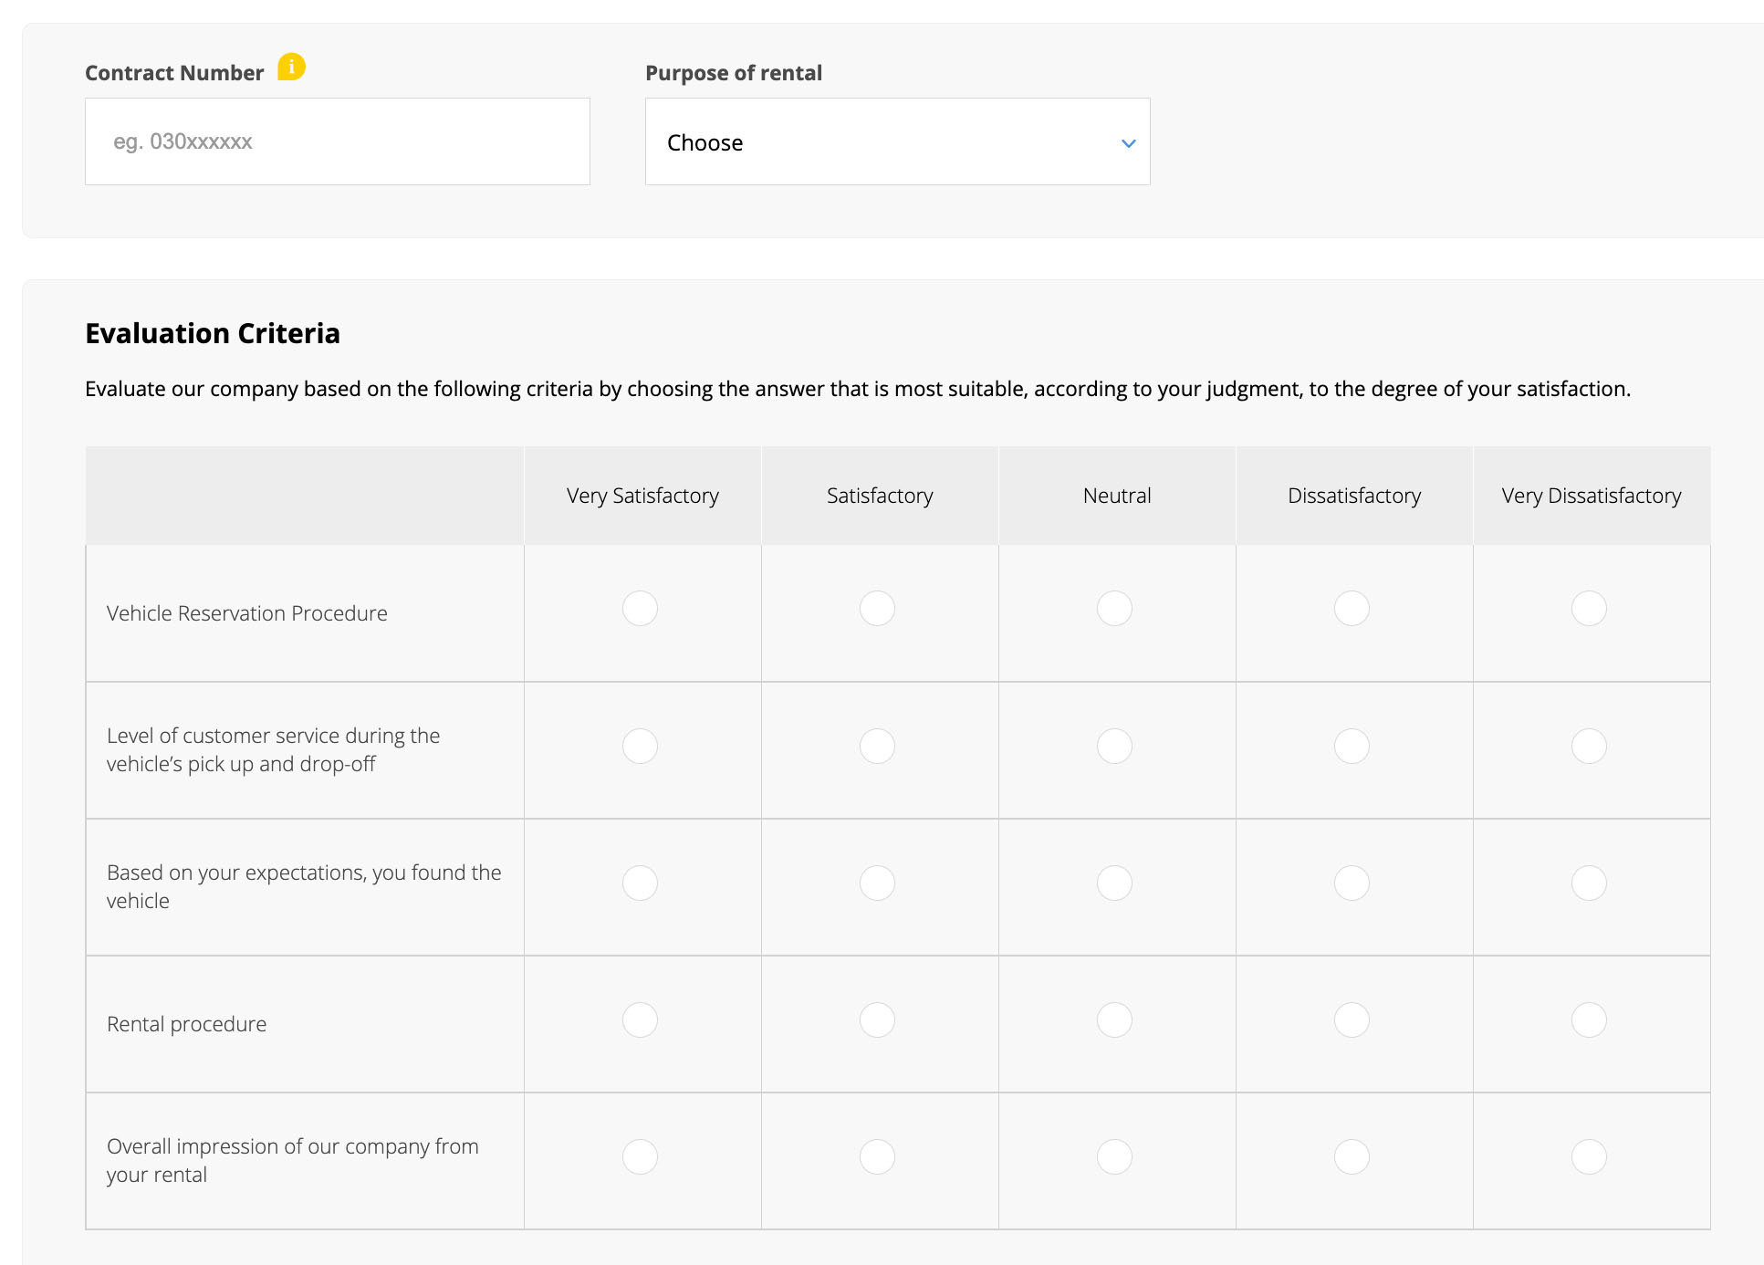Select Very Satisfactory for customer service level
Image resolution: width=1764 pixels, height=1265 pixels.
(640, 747)
